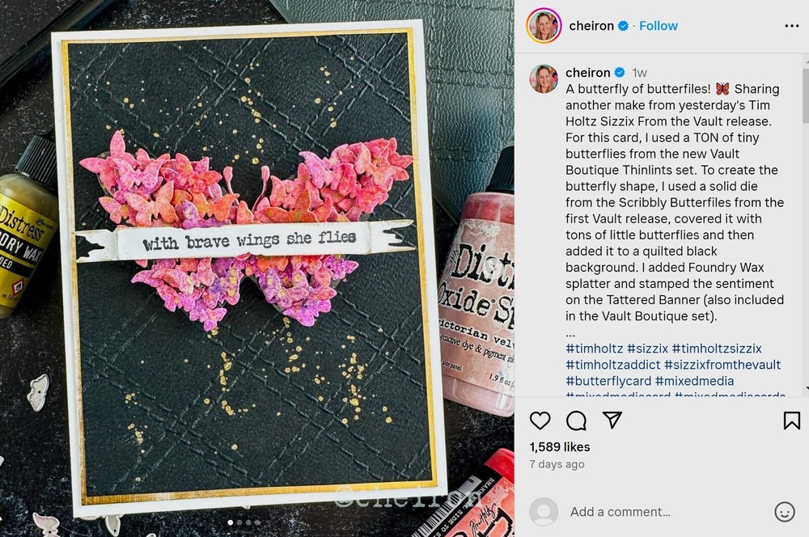Open comments with speech bubble icon
Screen dimensions: 809x537
(576, 421)
